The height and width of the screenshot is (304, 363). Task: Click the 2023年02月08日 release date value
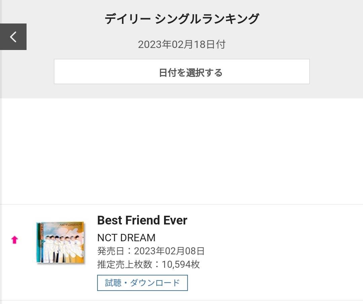169,251
